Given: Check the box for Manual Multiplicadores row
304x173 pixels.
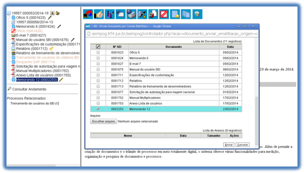Looking at the screenshot, I should 98,98.
